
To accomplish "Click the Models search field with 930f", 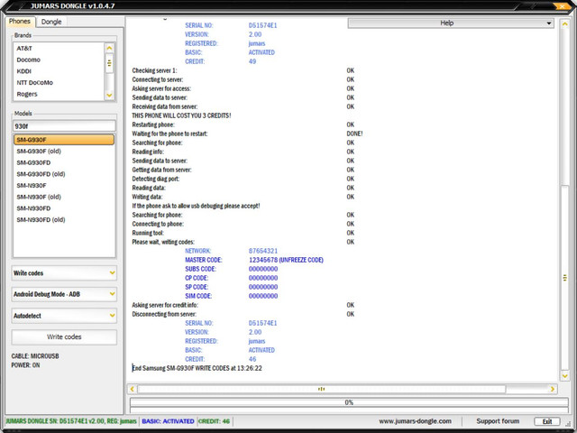I will 64,126.
